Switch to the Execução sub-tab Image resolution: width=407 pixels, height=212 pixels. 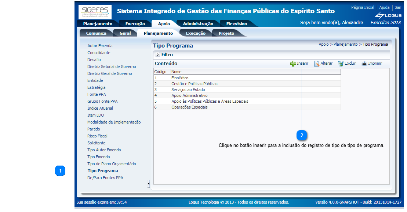pos(195,33)
